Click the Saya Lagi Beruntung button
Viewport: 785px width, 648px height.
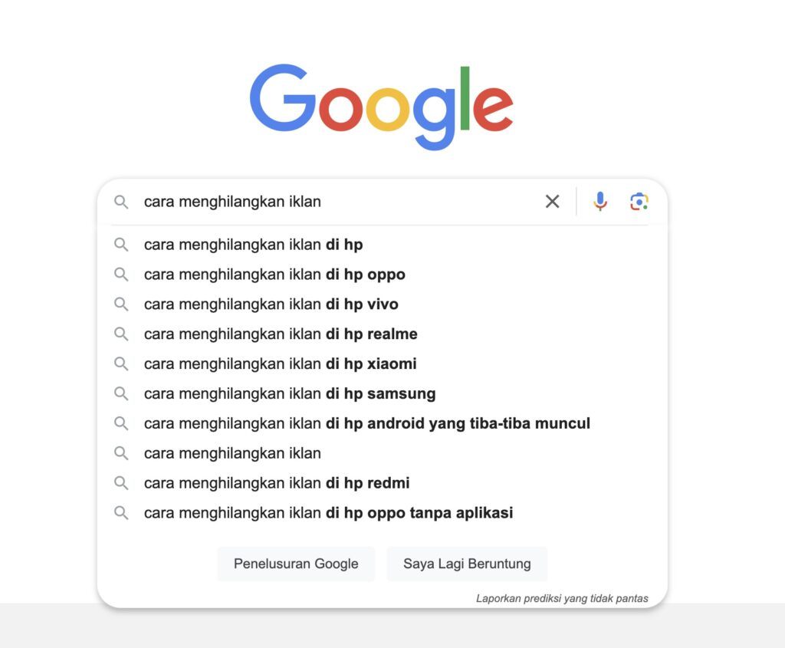[x=467, y=564]
